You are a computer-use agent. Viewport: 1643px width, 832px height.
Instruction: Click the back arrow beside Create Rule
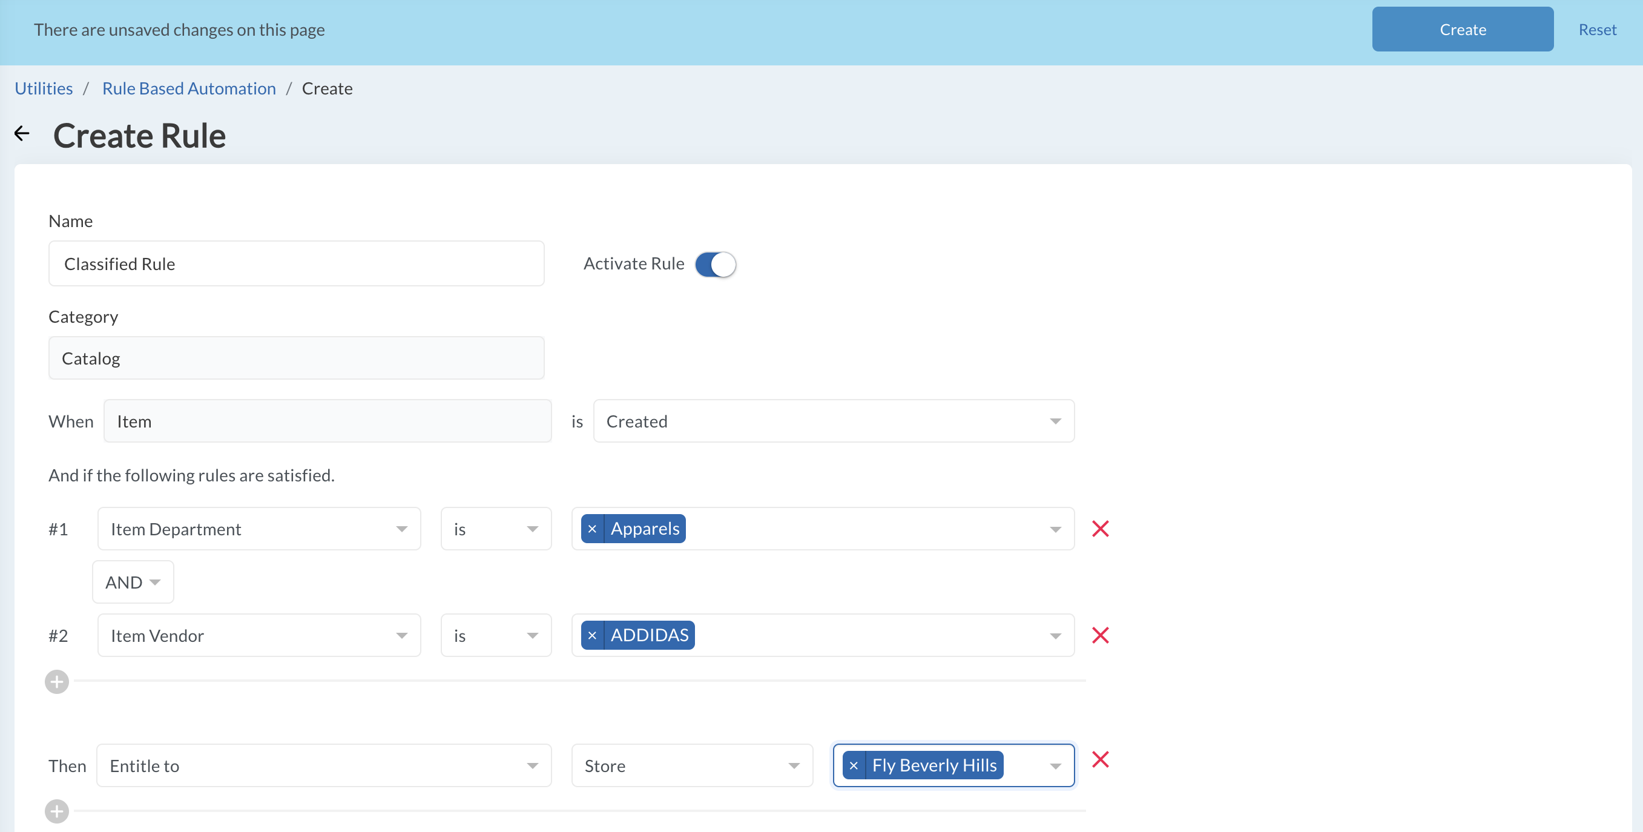coord(22,133)
